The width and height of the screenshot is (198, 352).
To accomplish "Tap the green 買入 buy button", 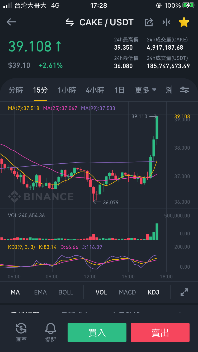I will click(x=97, y=332).
